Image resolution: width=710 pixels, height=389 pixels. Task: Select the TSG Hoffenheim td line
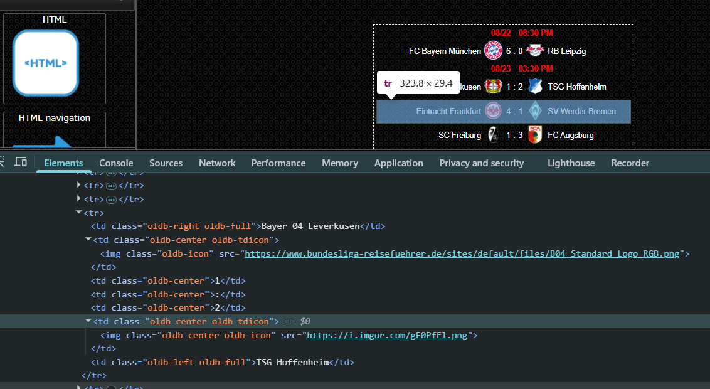click(x=222, y=362)
